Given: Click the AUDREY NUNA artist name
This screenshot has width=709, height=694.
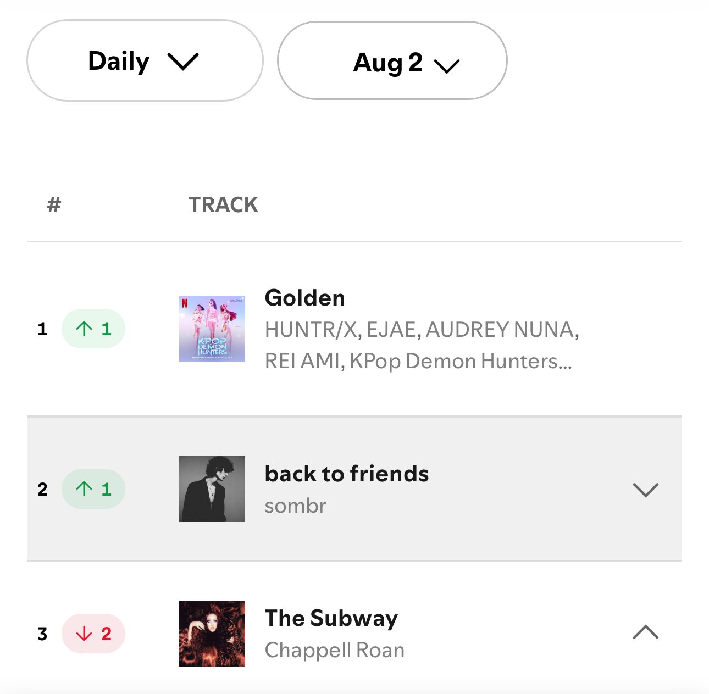Looking at the screenshot, I should (500, 330).
